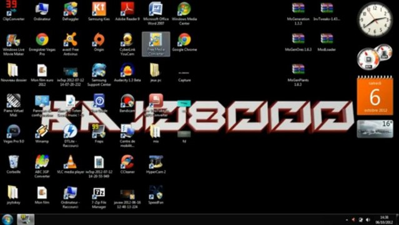The height and width of the screenshot is (225, 399).
Task: Launch avast! Free Antivirus
Action: [71, 44]
